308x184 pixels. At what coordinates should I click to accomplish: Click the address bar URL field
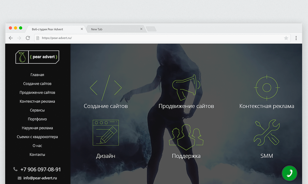(x=162, y=38)
